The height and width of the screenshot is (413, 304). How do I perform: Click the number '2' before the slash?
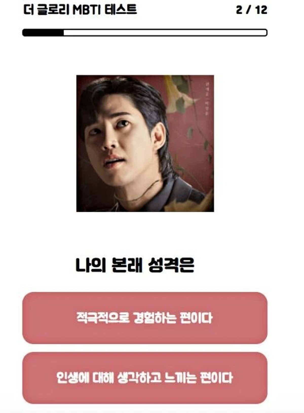[239, 10]
